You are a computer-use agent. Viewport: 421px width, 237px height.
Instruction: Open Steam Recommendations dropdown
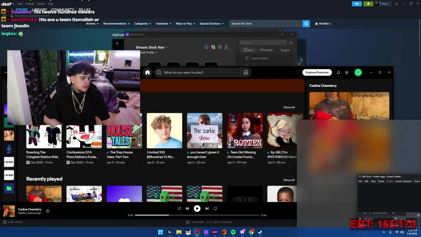click(x=116, y=24)
